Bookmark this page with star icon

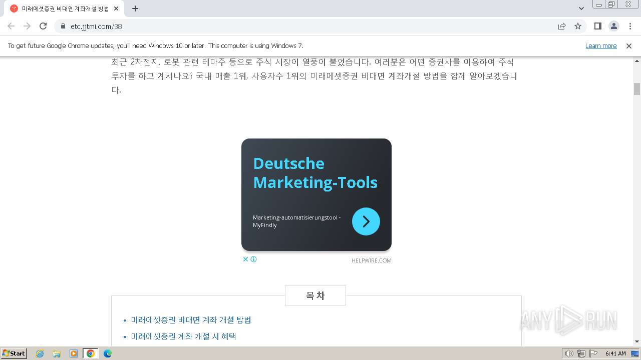point(578,26)
